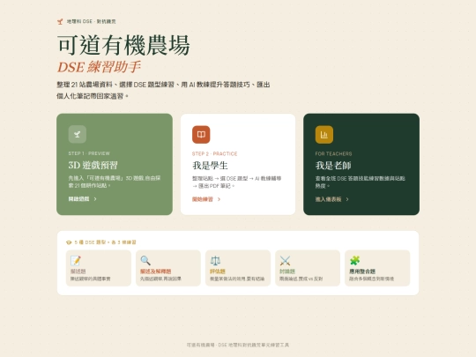This screenshot has width=476, height=357.
Task: Click the STEP 1 · PREVIEW label
Action: [x=89, y=153]
